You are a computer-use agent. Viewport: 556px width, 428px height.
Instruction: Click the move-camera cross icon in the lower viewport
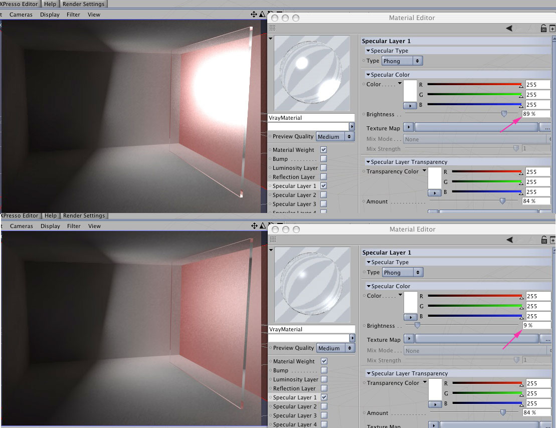point(254,226)
